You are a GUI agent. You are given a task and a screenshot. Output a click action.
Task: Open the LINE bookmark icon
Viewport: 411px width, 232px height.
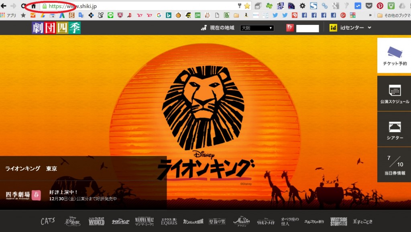pyautogui.click(x=110, y=16)
